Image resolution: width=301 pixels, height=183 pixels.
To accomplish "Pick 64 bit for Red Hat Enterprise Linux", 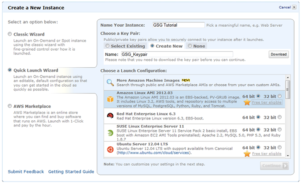I will click(x=258, y=117).
